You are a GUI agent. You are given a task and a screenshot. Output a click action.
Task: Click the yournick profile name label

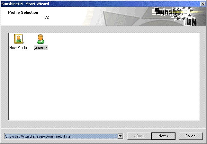pyautogui.click(x=41, y=48)
